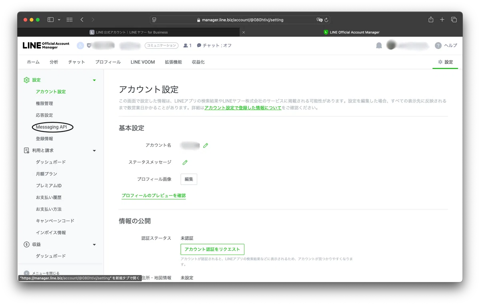480x305 pixels.
Task: Select プレミアムID in the sidebar
Action: [48, 185]
